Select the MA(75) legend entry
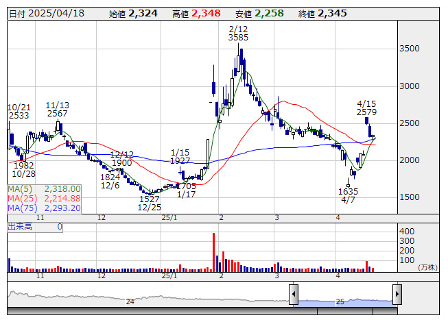 tap(45, 208)
